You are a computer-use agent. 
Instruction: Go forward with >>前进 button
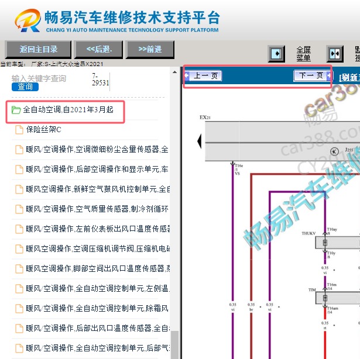pyautogui.click(x=150, y=49)
